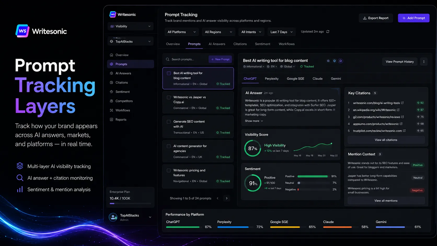The image size is (437, 246).
Task: Check the 'Generate SEO content with AI' checkbox
Action: click(x=169, y=122)
